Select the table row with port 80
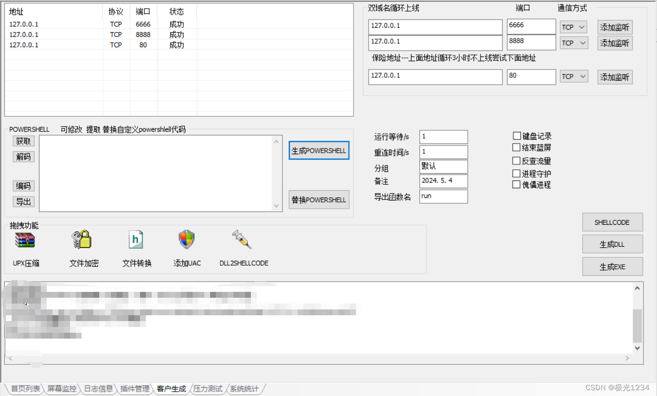Image resolution: width=657 pixels, height=396 pixels. [x=179, y=45]
